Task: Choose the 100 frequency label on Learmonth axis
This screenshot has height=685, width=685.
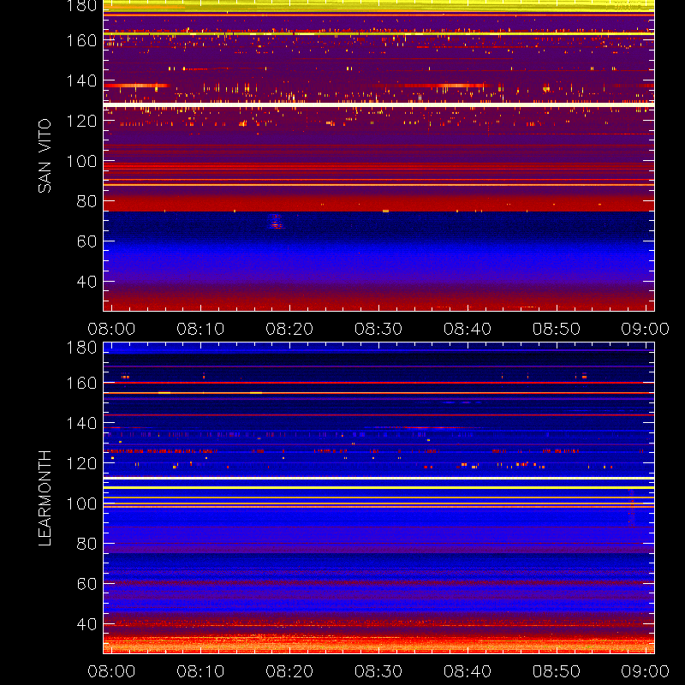Action: (81, 503)
